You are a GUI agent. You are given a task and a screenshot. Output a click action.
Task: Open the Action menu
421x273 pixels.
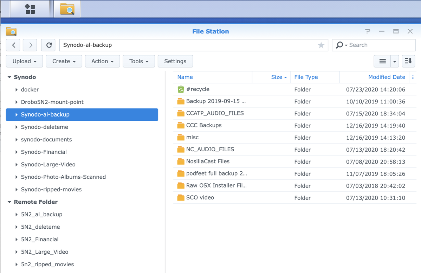(x=102, y=61)
